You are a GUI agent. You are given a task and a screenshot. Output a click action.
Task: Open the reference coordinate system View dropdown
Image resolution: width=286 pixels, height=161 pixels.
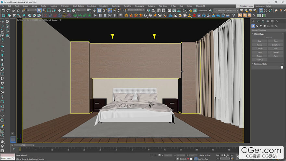point(81,10)
